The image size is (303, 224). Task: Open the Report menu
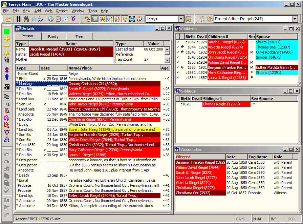coord(62,11)
